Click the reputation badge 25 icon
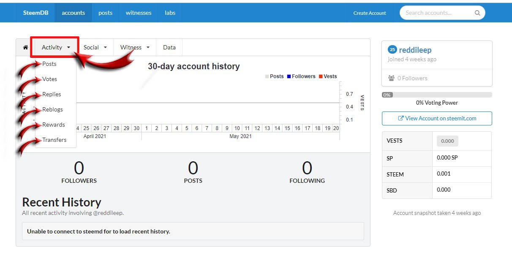The width and height of the screenshot is (512, 255). pyautogui.click(x=392, y=50)
